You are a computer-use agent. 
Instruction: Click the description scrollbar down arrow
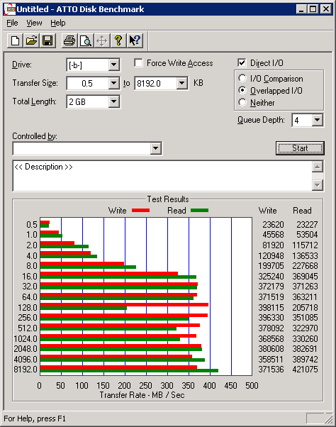(x=318, y=185)
